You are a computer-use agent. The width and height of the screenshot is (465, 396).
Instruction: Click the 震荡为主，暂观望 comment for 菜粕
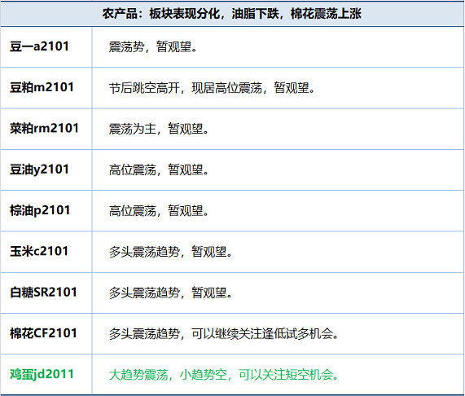[159, 129]
